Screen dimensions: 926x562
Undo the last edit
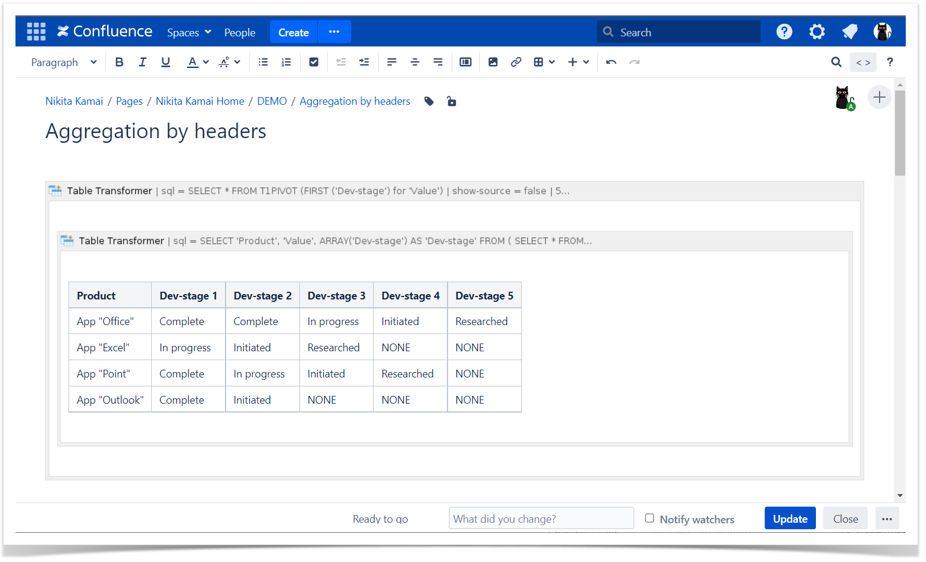[611, 62]
